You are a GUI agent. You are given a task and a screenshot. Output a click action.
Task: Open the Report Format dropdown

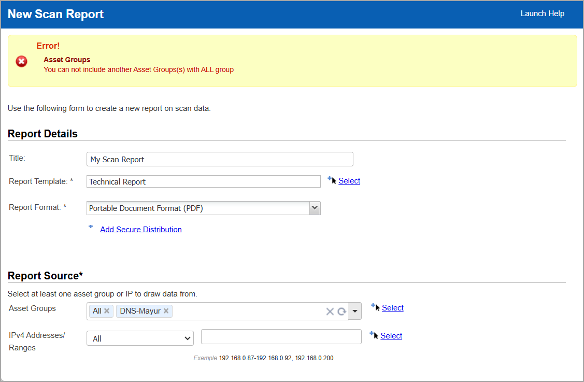tap(315, 207)
